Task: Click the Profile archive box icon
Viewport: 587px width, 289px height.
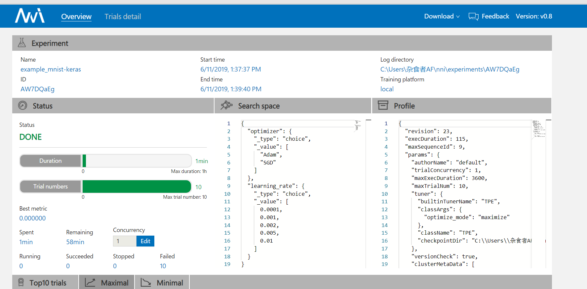Action: click(x=383, y=105)
